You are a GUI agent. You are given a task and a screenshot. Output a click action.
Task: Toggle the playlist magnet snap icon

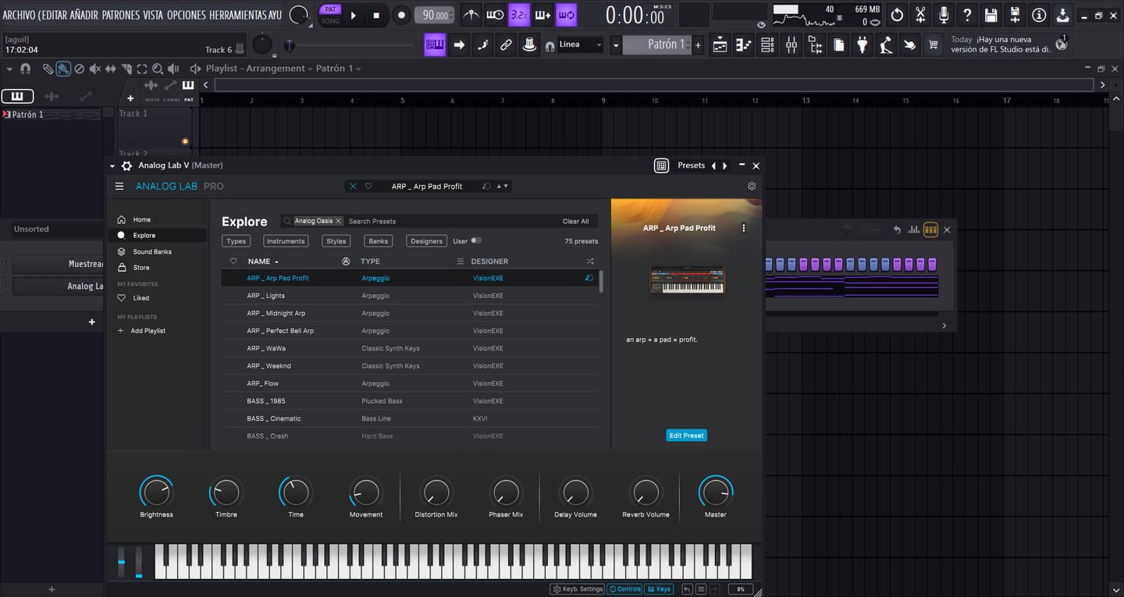[26, 69]
